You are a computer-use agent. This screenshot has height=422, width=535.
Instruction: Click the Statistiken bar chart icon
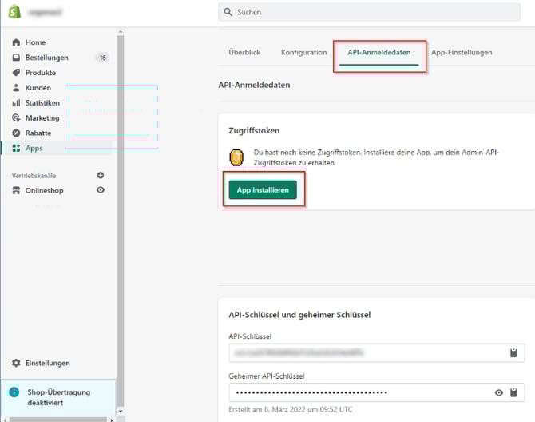pos(16,103)
